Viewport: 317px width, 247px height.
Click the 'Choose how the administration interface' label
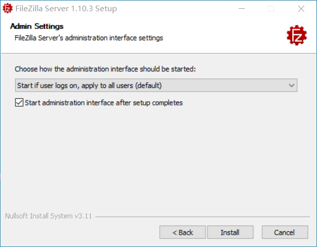105,69
